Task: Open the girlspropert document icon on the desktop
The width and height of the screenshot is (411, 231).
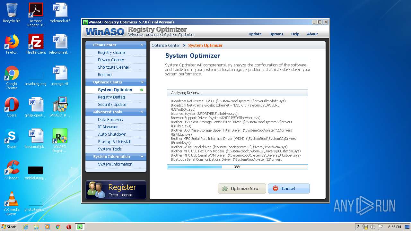Action: click(x=36, y=107)
